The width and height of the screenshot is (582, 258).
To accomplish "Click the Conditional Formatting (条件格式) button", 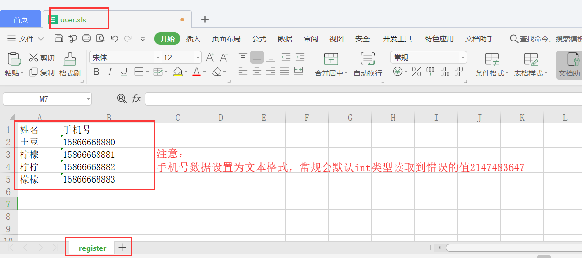I will click(492, 64).
